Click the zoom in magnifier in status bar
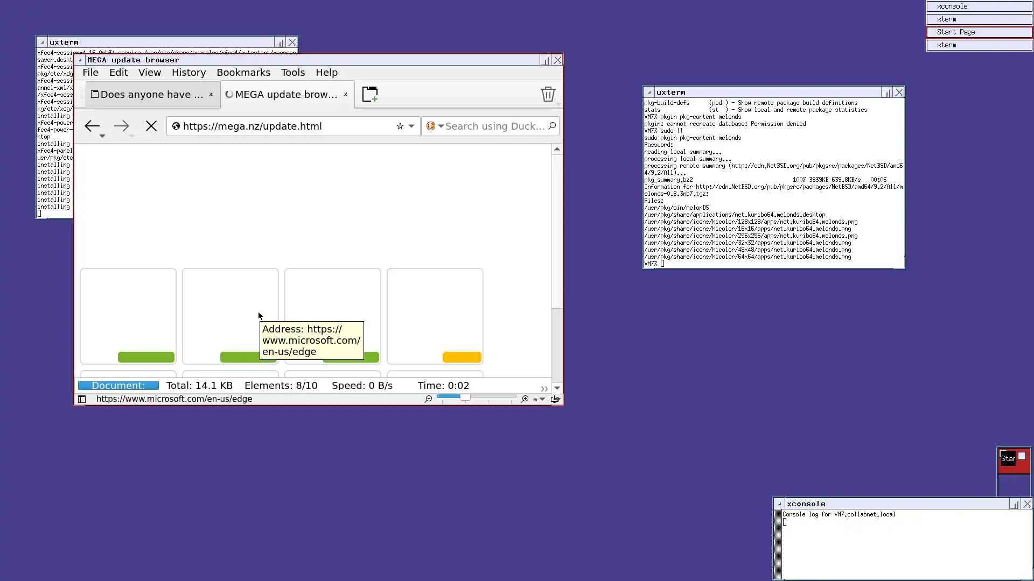 click(525, 399)
